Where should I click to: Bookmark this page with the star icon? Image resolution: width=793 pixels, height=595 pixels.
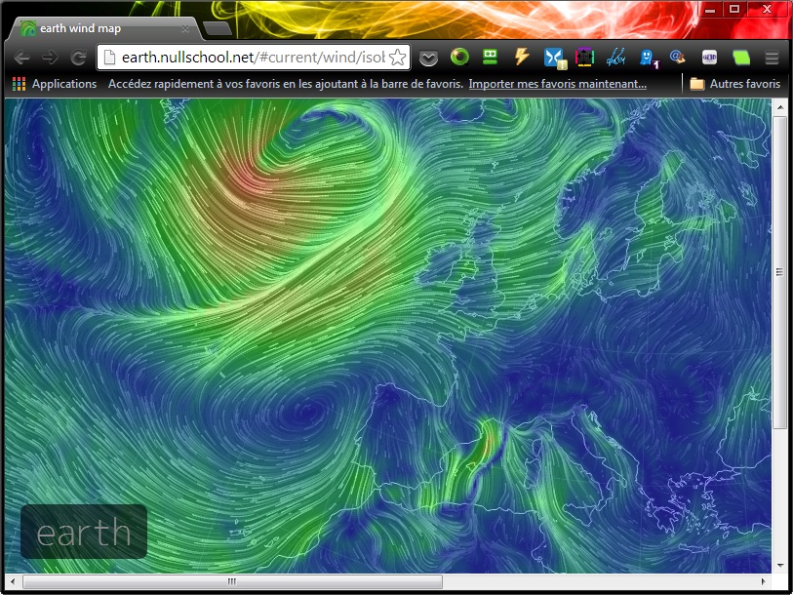[398, 58]
